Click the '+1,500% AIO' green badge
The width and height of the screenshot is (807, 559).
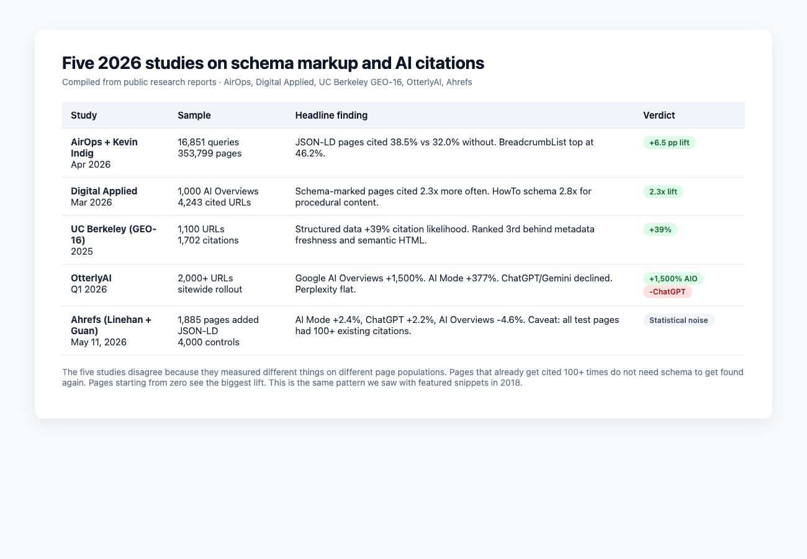(674, 278)
